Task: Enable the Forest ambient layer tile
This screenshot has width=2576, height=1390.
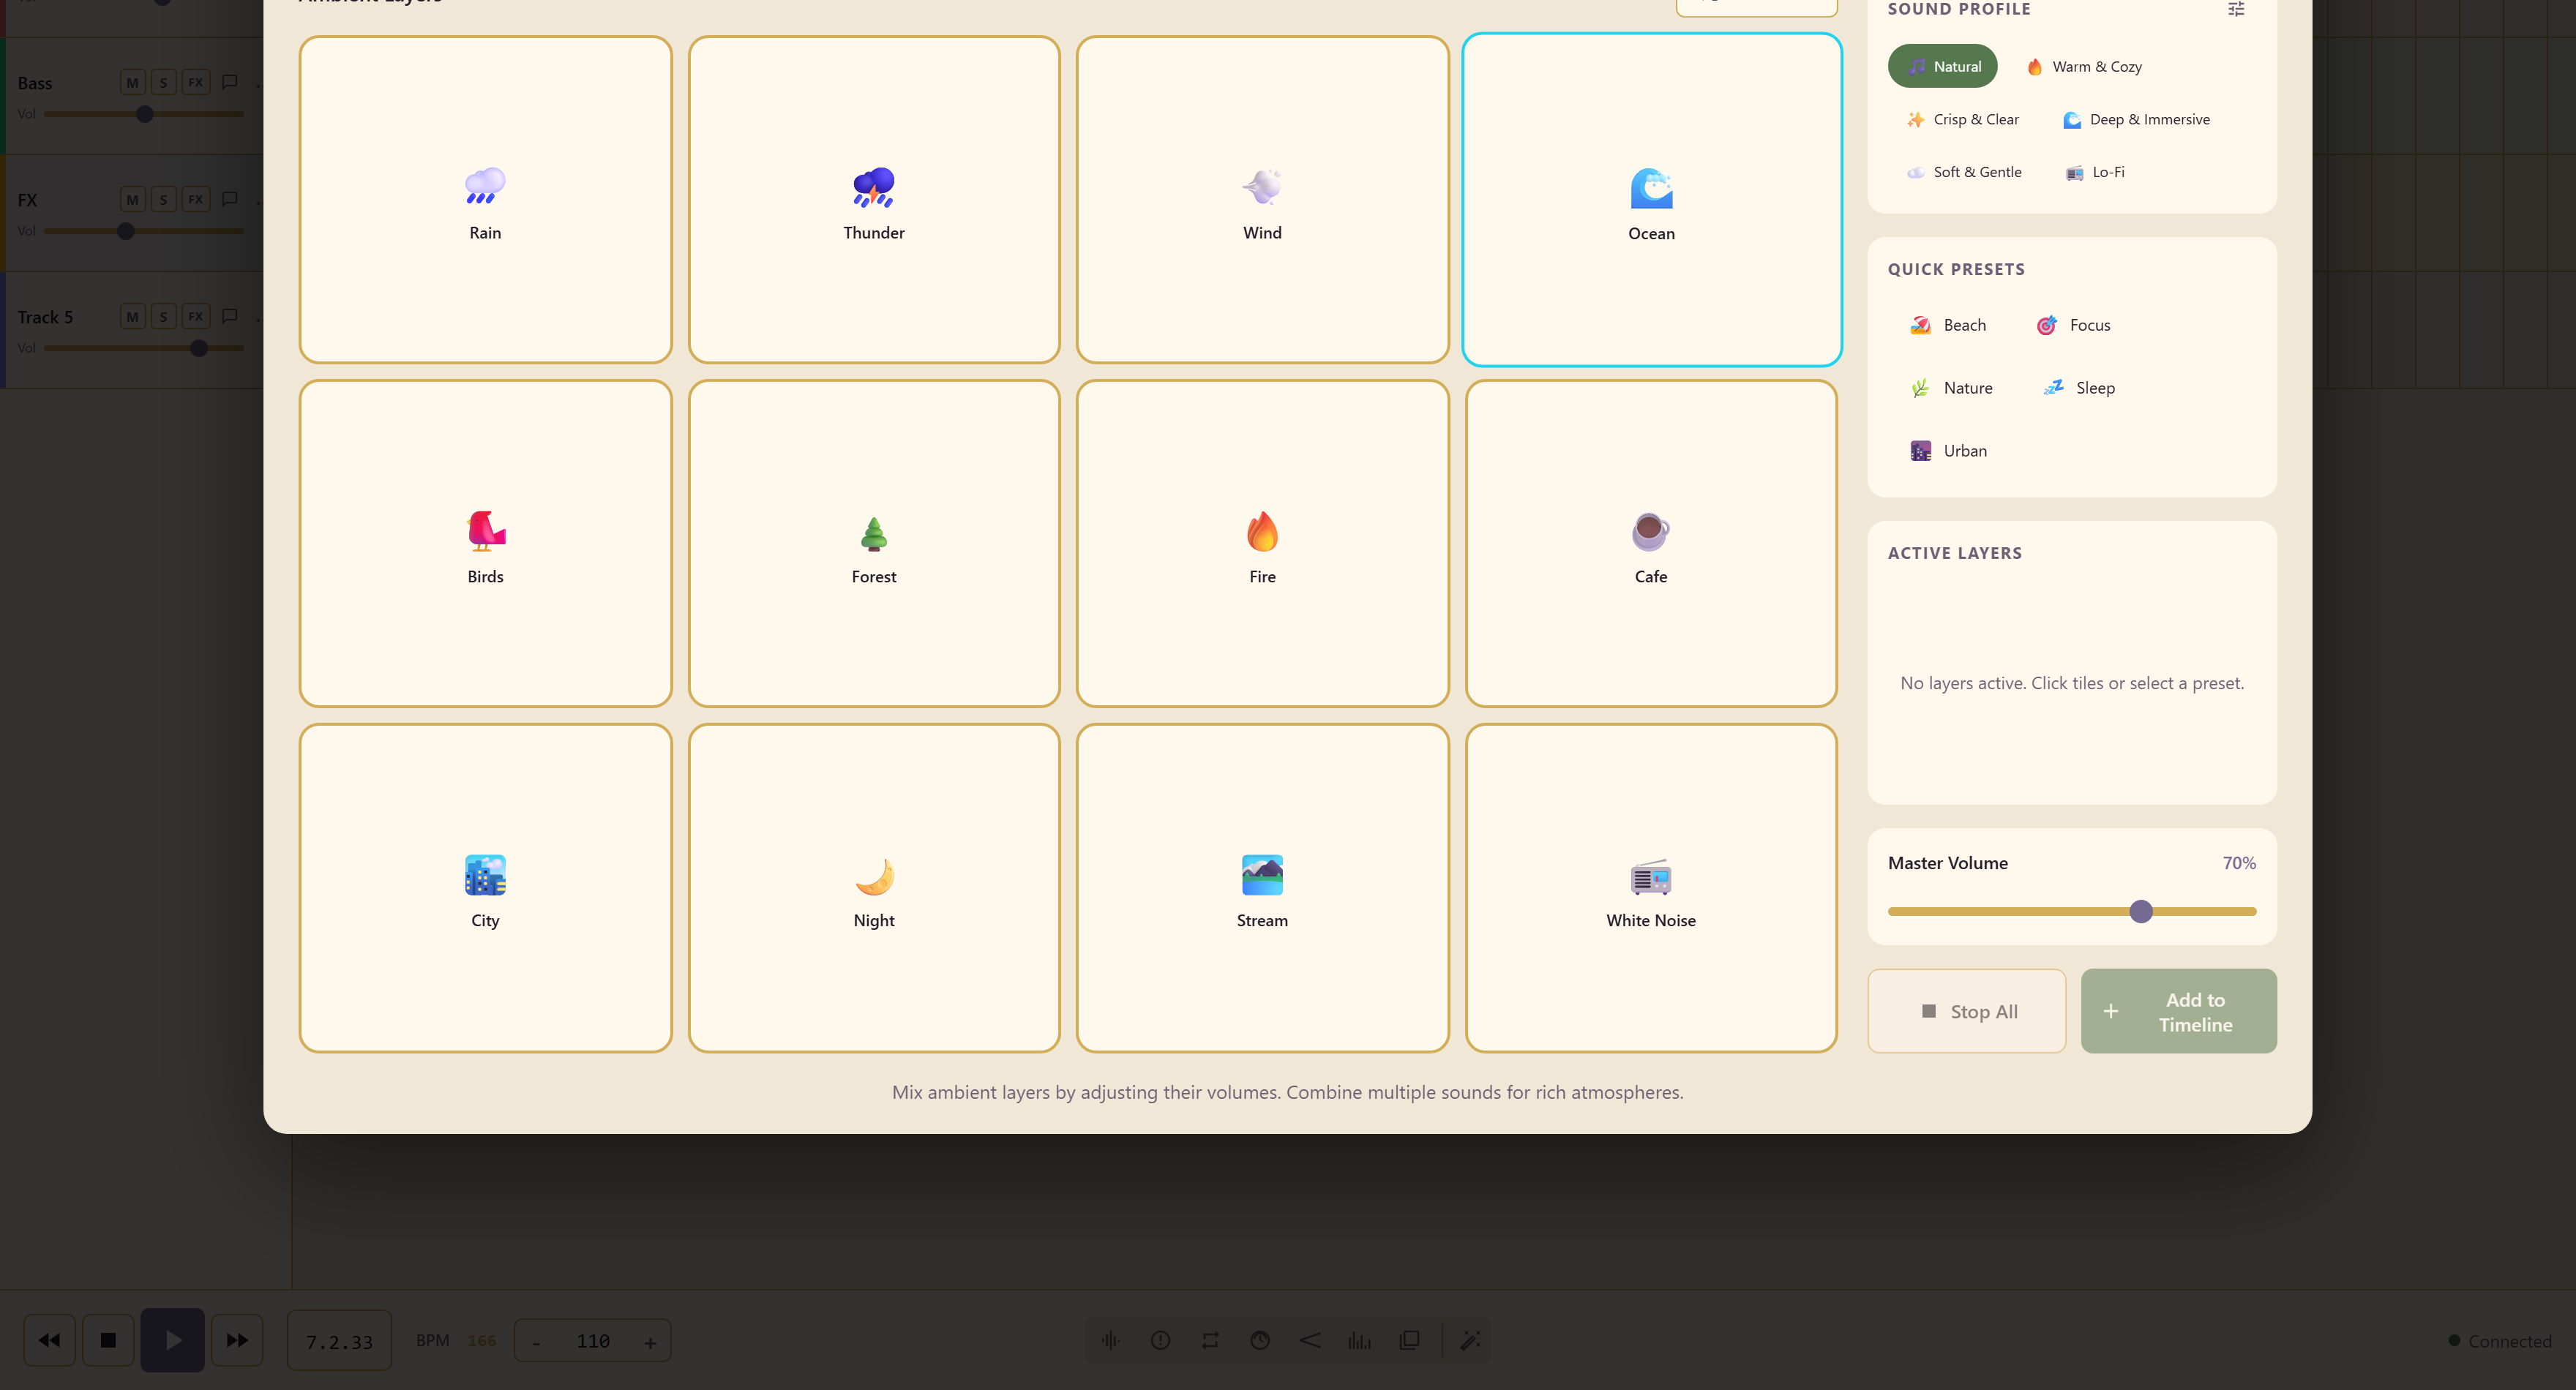Action: pyautogui.click(x=874, y=543)
